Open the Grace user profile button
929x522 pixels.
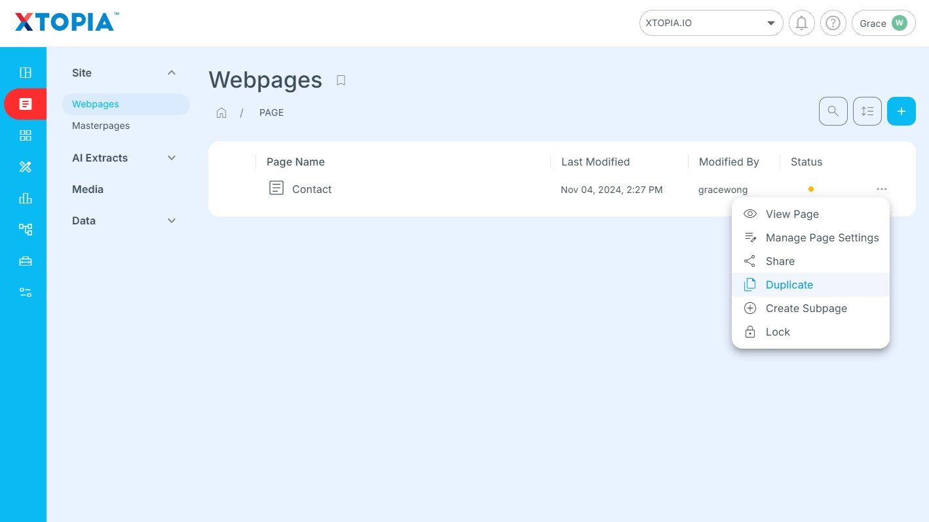[882, 24]
